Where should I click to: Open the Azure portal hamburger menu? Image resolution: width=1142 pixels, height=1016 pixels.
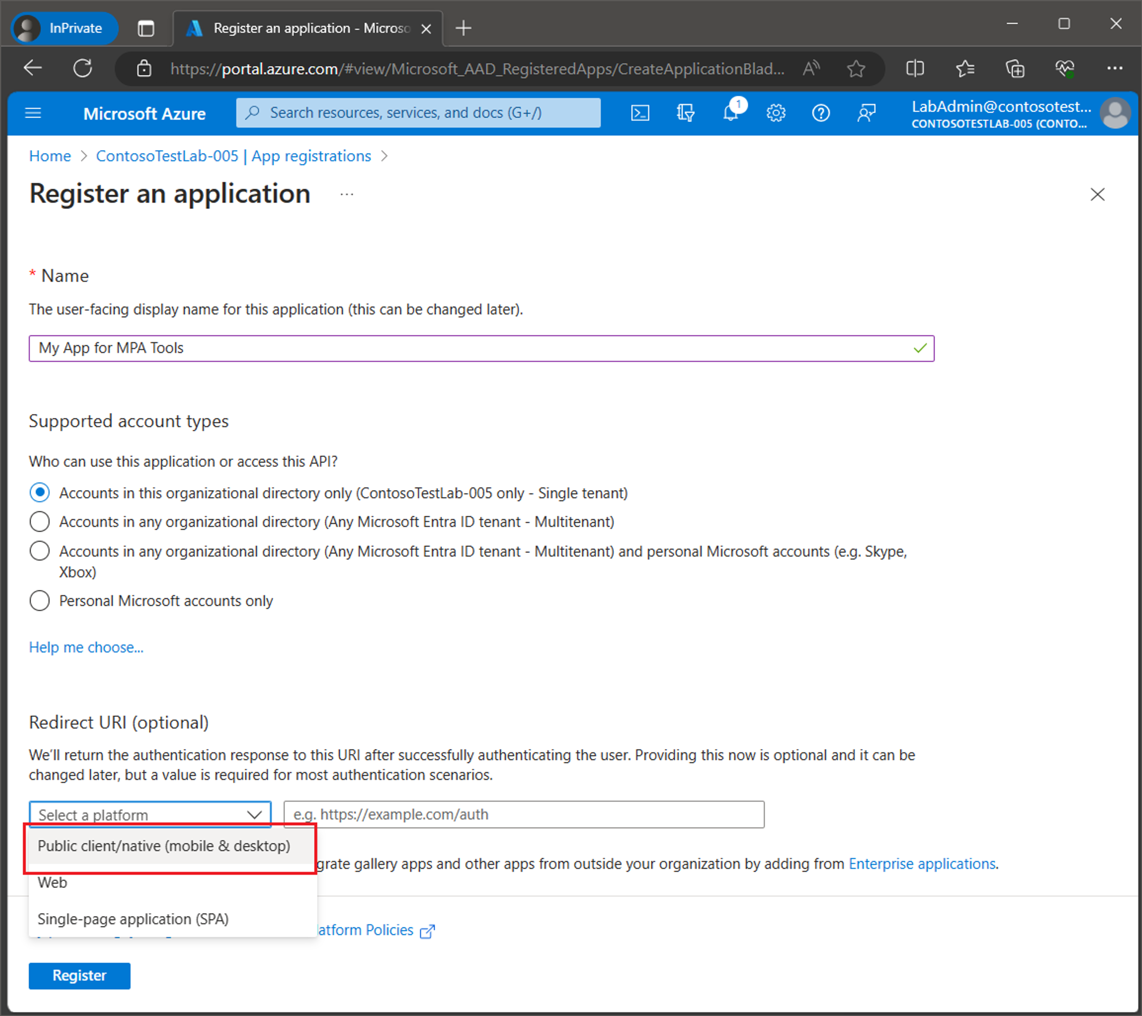tap(34, 113)
